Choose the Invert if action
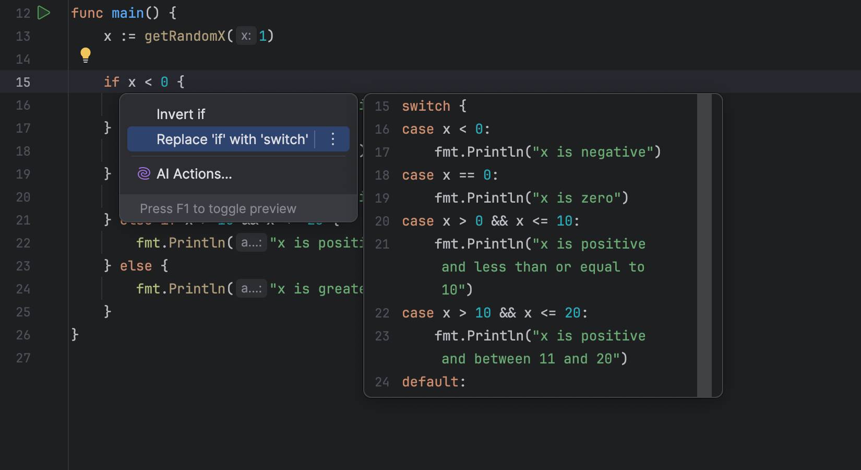Image resolution: width=861 pixels, height=470 pixels. (181, 114)
